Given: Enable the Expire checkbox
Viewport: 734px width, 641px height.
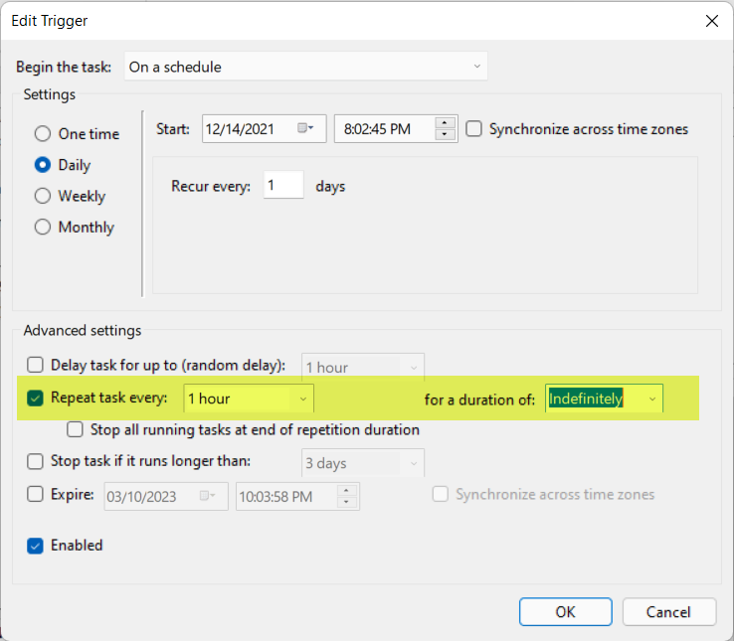Looking at the screenshot, I should pyautogui.click(x=36, y=494).
